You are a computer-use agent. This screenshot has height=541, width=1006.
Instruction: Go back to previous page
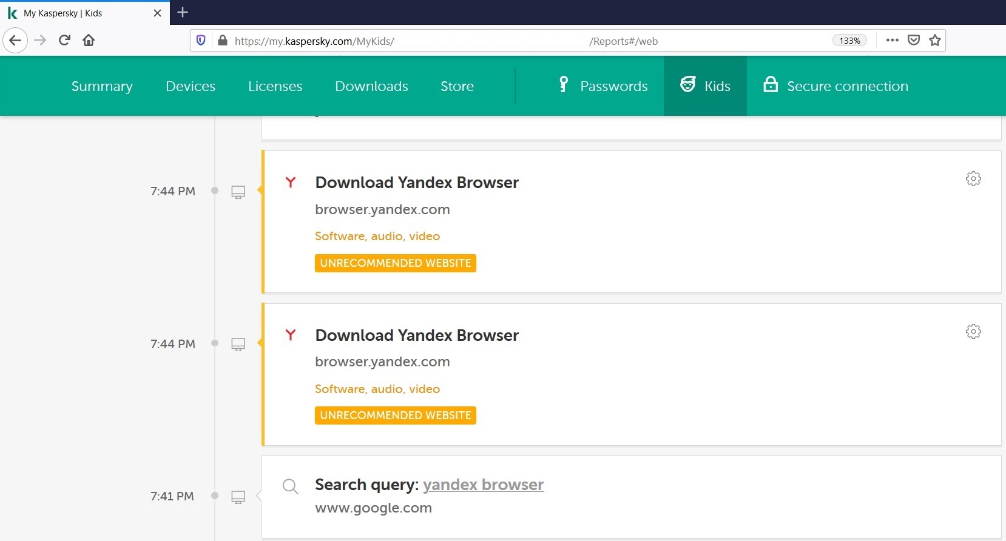coord(15,41)
